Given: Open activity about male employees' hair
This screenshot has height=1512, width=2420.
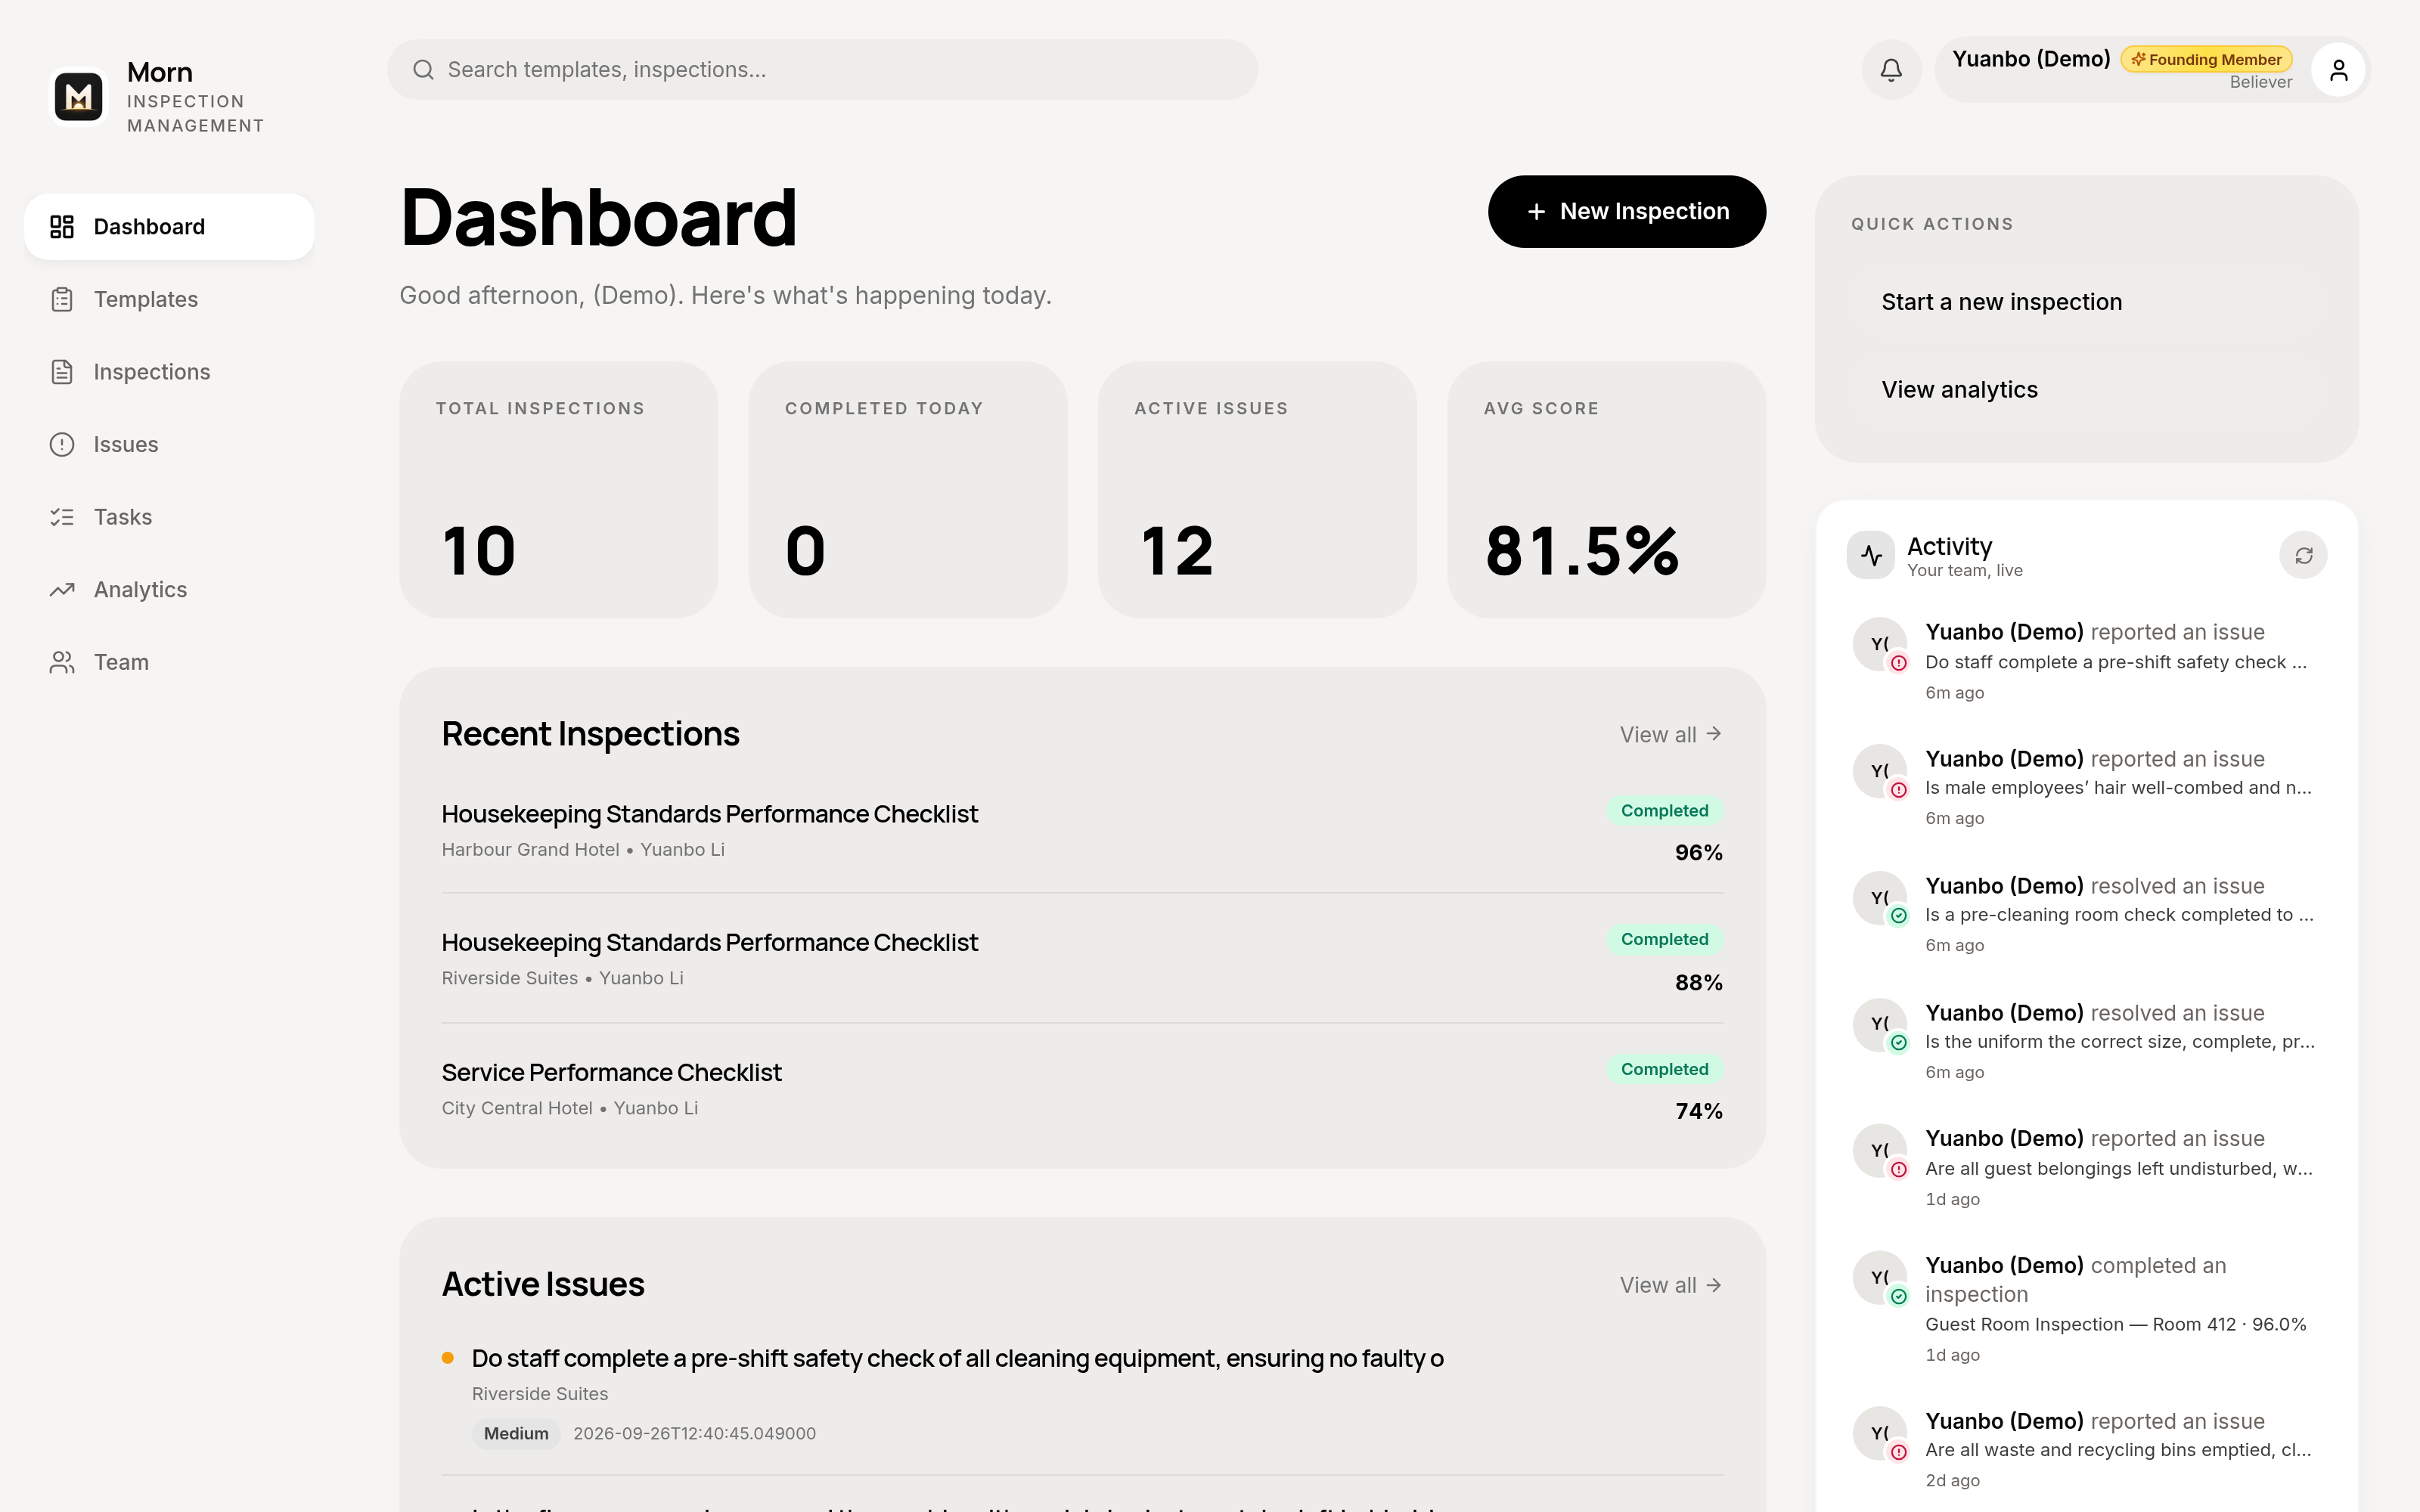Looking at the screenshot, I should click(2087, 788).
